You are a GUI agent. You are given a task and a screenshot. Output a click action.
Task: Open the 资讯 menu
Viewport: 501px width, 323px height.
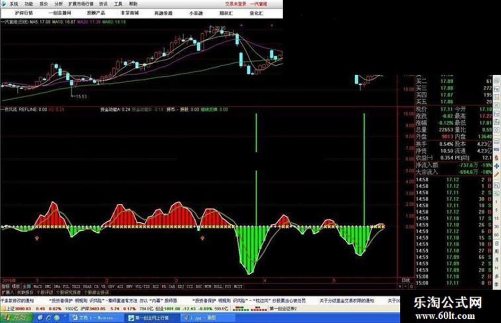pyautogui.click(x=103, y=4)
